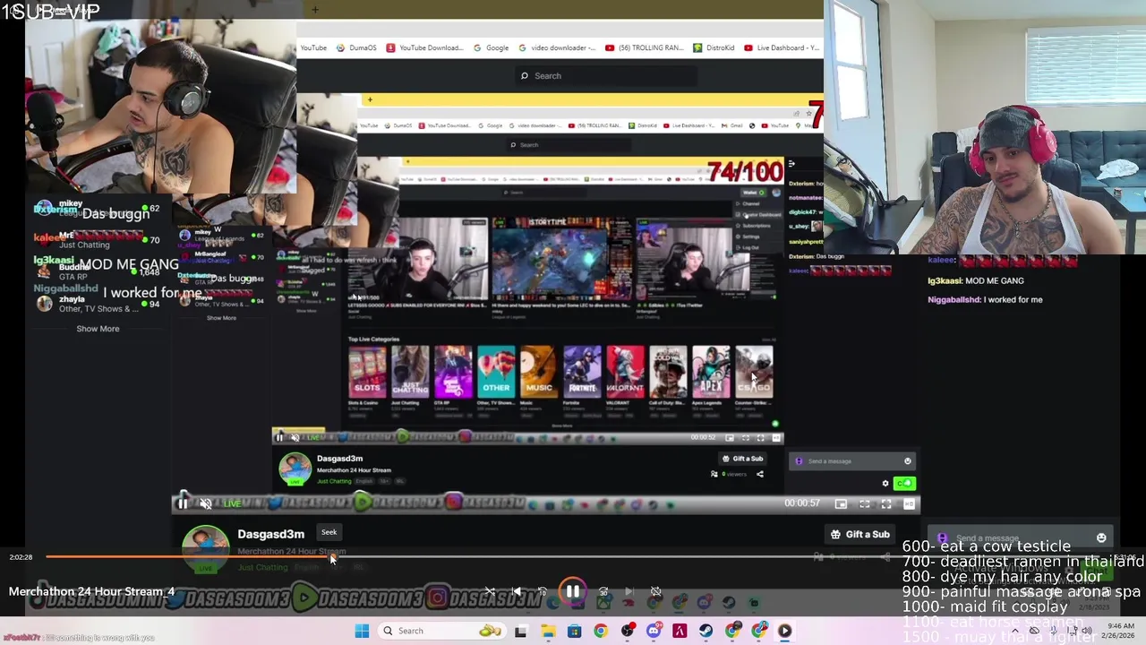This screenshot has height=645, width=1146.
Task: Open Steam from the taskbar
Action: tap(706, 631)
